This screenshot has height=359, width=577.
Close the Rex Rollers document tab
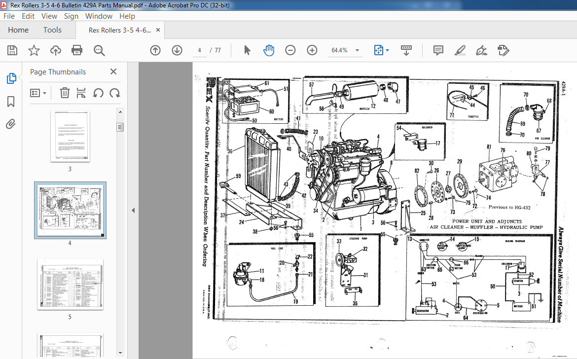point(158,30)
